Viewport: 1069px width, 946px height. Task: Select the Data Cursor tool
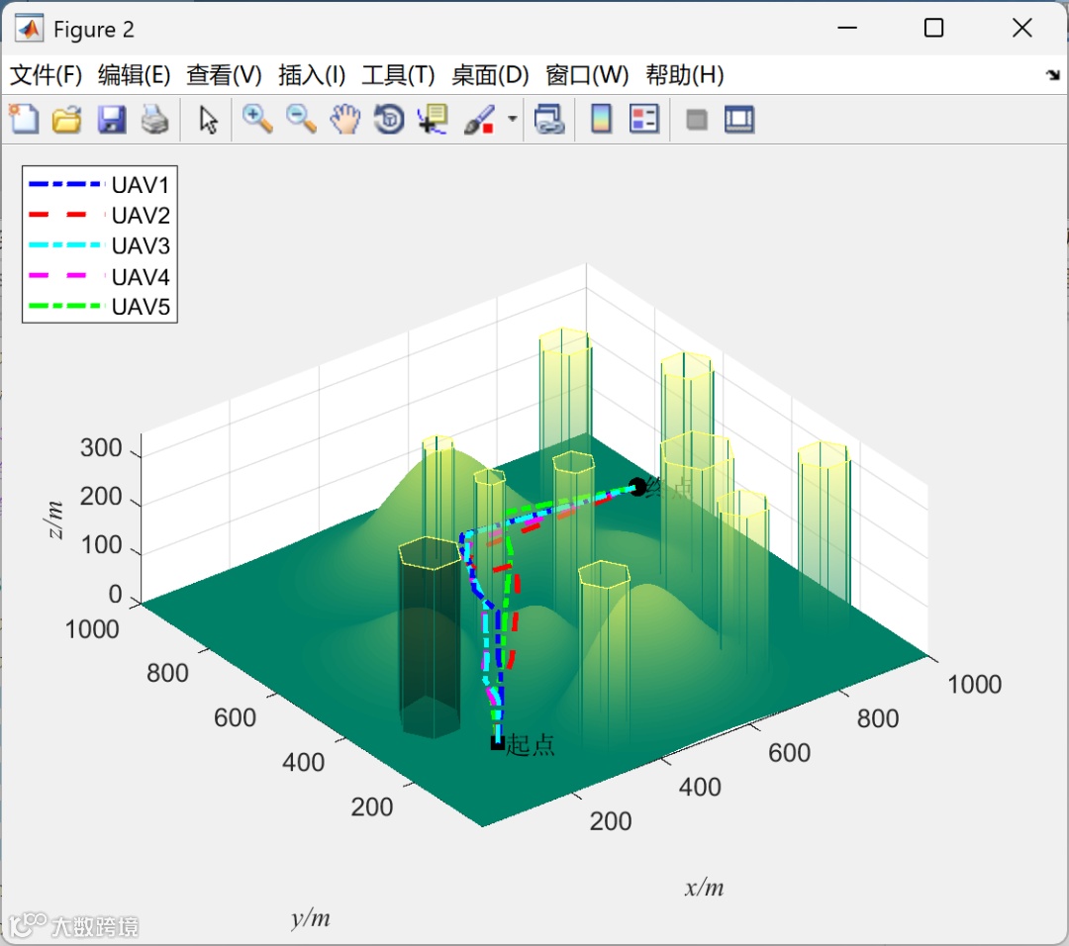(x=433, y=120)
